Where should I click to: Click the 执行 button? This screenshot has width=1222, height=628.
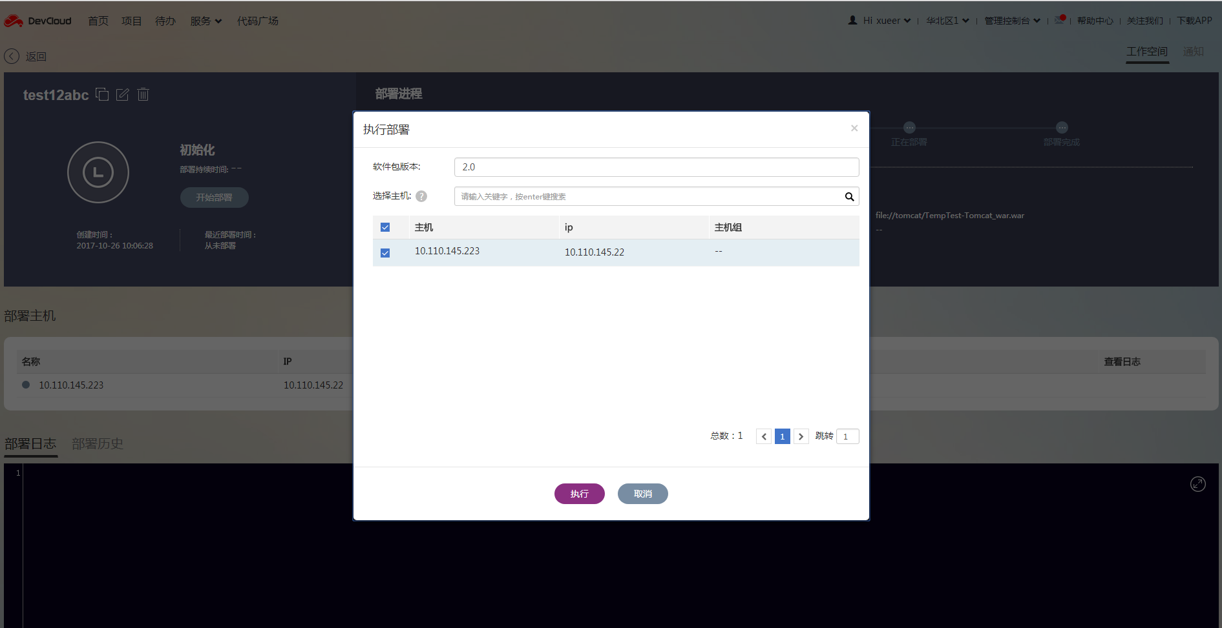pyautogui.click(x=580, y=494)
